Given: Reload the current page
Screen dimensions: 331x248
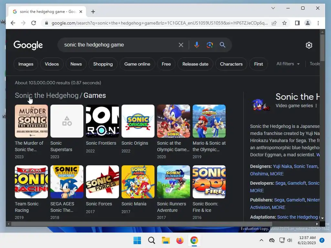Looking at the screenshot, I should [34, 23].
